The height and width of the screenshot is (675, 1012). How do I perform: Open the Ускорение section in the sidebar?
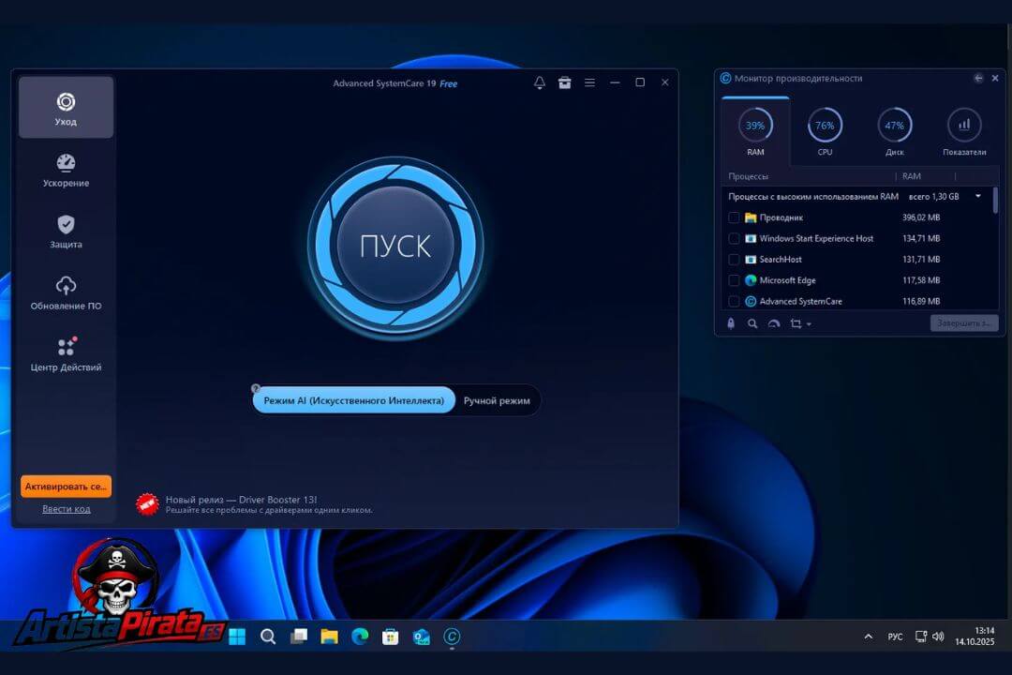point(66,170)
